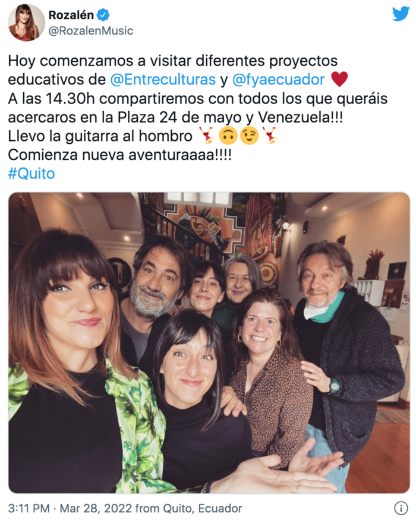
Task: Click the 'Llevo la guitarra al hombro' text
Action: [100, 136]
